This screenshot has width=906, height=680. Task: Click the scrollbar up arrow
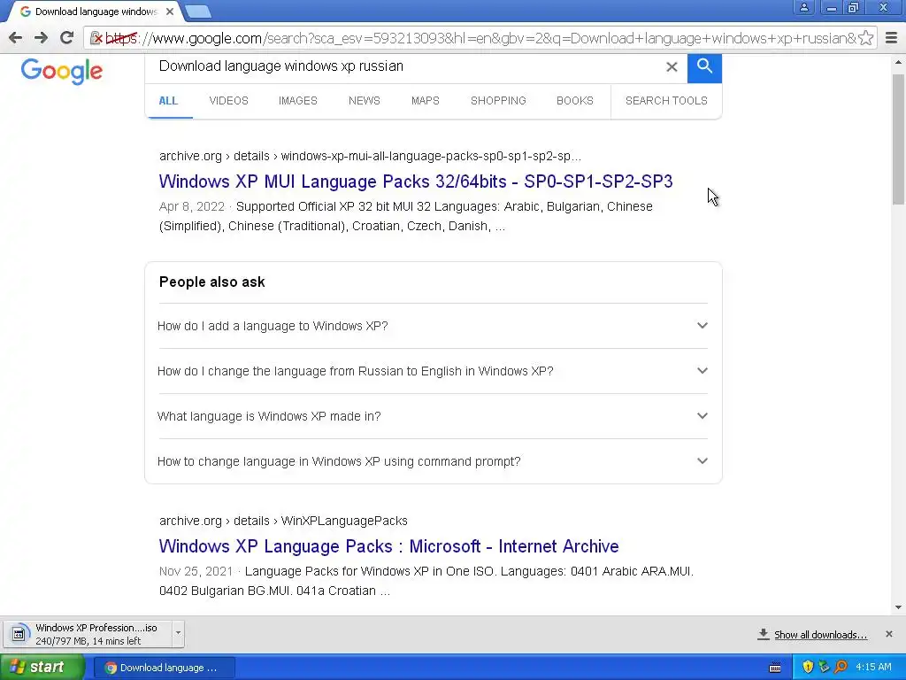pyautogui.click(x=899, y=62)
